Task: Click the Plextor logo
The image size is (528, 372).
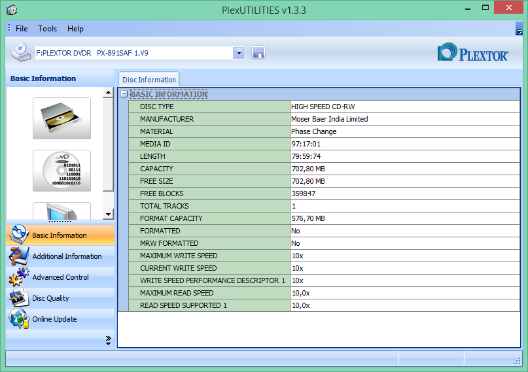Action: pos(473,52)
